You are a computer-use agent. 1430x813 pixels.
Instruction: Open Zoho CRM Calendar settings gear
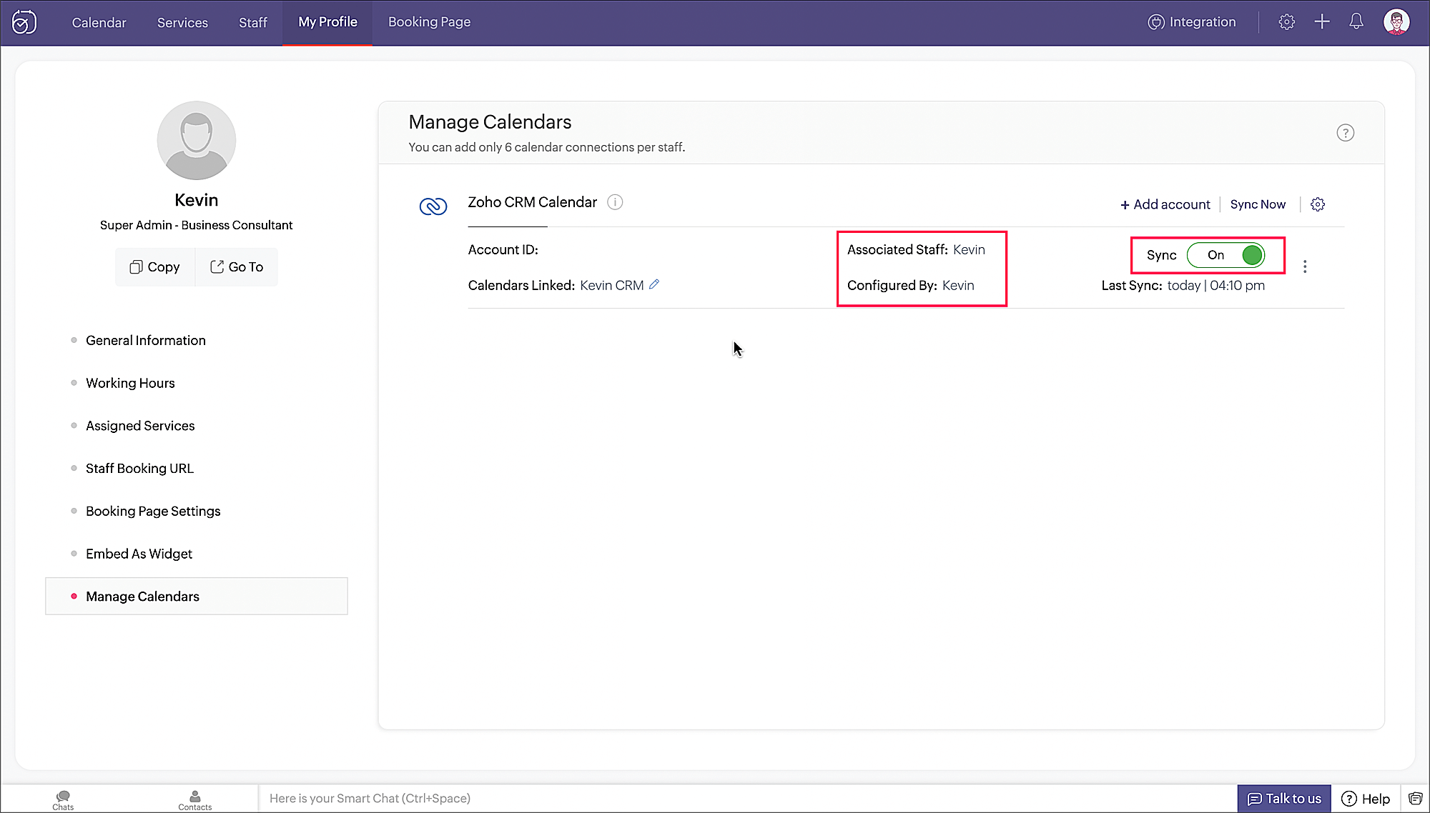point(1318,205)
